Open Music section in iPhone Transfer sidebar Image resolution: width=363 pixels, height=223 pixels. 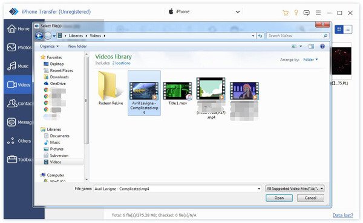[18, 66]
